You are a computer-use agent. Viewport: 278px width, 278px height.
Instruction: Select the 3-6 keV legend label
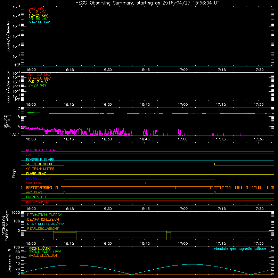[x=36, y=8]
